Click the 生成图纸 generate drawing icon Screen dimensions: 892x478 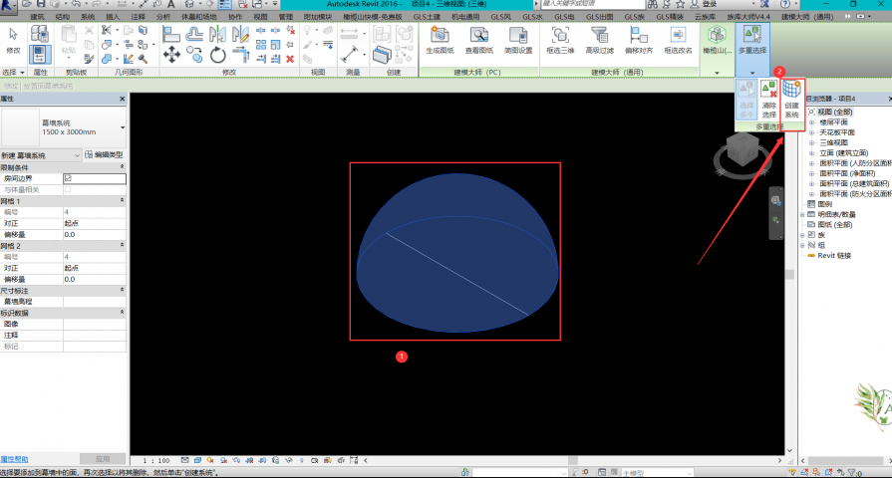coord(440,40)
